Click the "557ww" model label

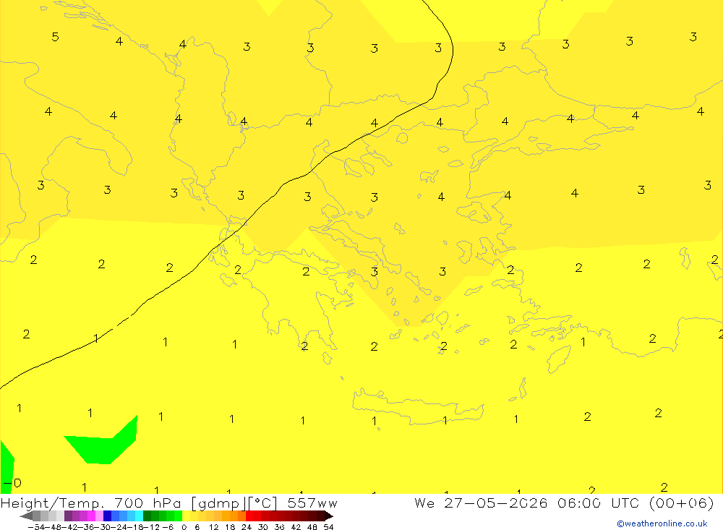tap(312, 503)
